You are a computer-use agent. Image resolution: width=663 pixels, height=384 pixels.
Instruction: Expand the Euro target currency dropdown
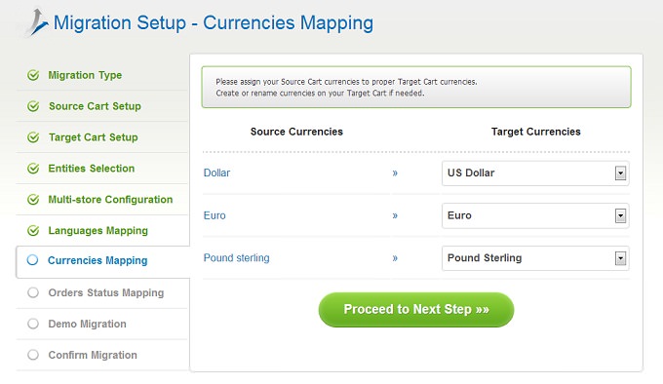535,215
